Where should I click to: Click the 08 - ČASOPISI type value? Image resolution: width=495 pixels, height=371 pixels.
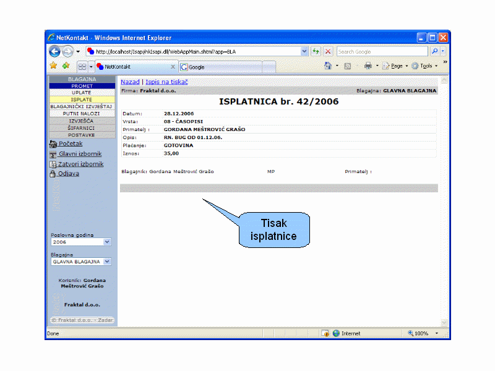click(x=183, y=121)
